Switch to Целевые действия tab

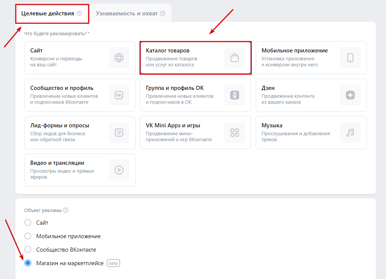pyautogui.click(x=47, y=13)
